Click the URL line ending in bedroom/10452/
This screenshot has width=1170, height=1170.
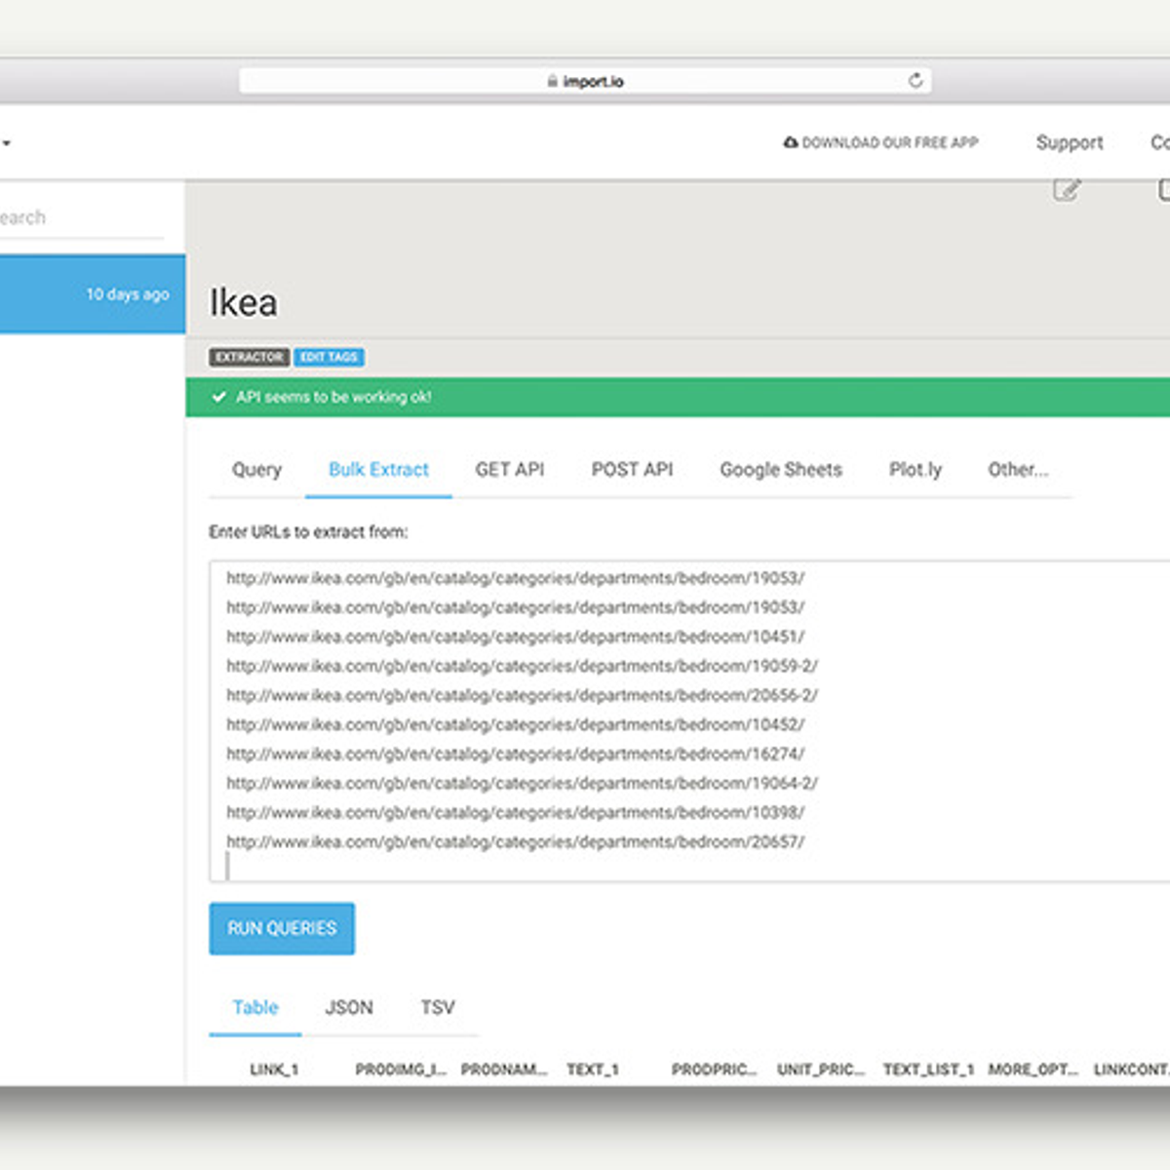516,724
